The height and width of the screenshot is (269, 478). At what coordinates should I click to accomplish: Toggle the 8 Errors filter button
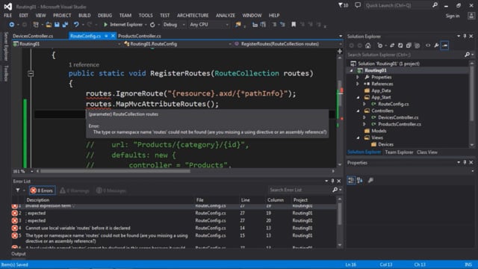43,191
